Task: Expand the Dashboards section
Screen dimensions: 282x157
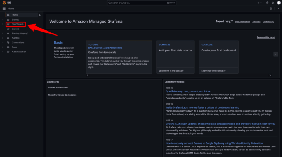Action: pos(3,24)
